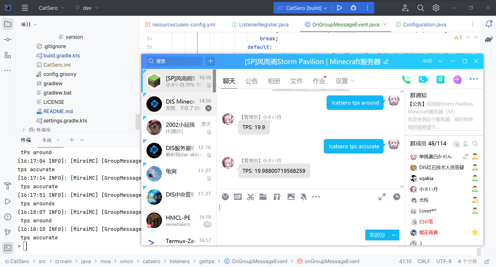Image resolution: width=496 pixels, height=267 pixels.
Task: Open the 公告 tab in the group window
Action: [x=251, y=81]
